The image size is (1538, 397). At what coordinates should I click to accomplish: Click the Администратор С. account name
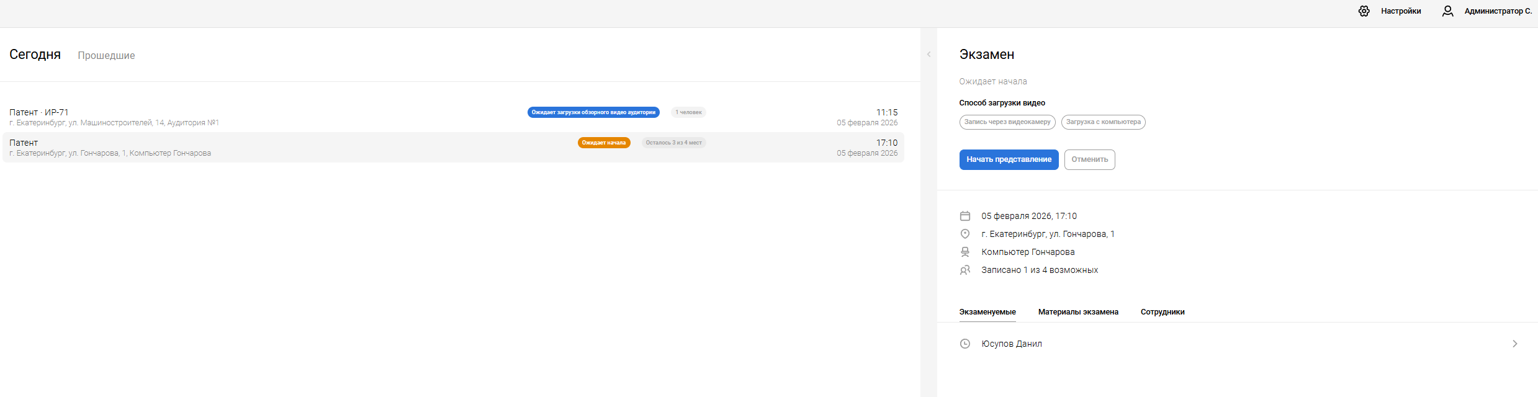point(1498,11)
